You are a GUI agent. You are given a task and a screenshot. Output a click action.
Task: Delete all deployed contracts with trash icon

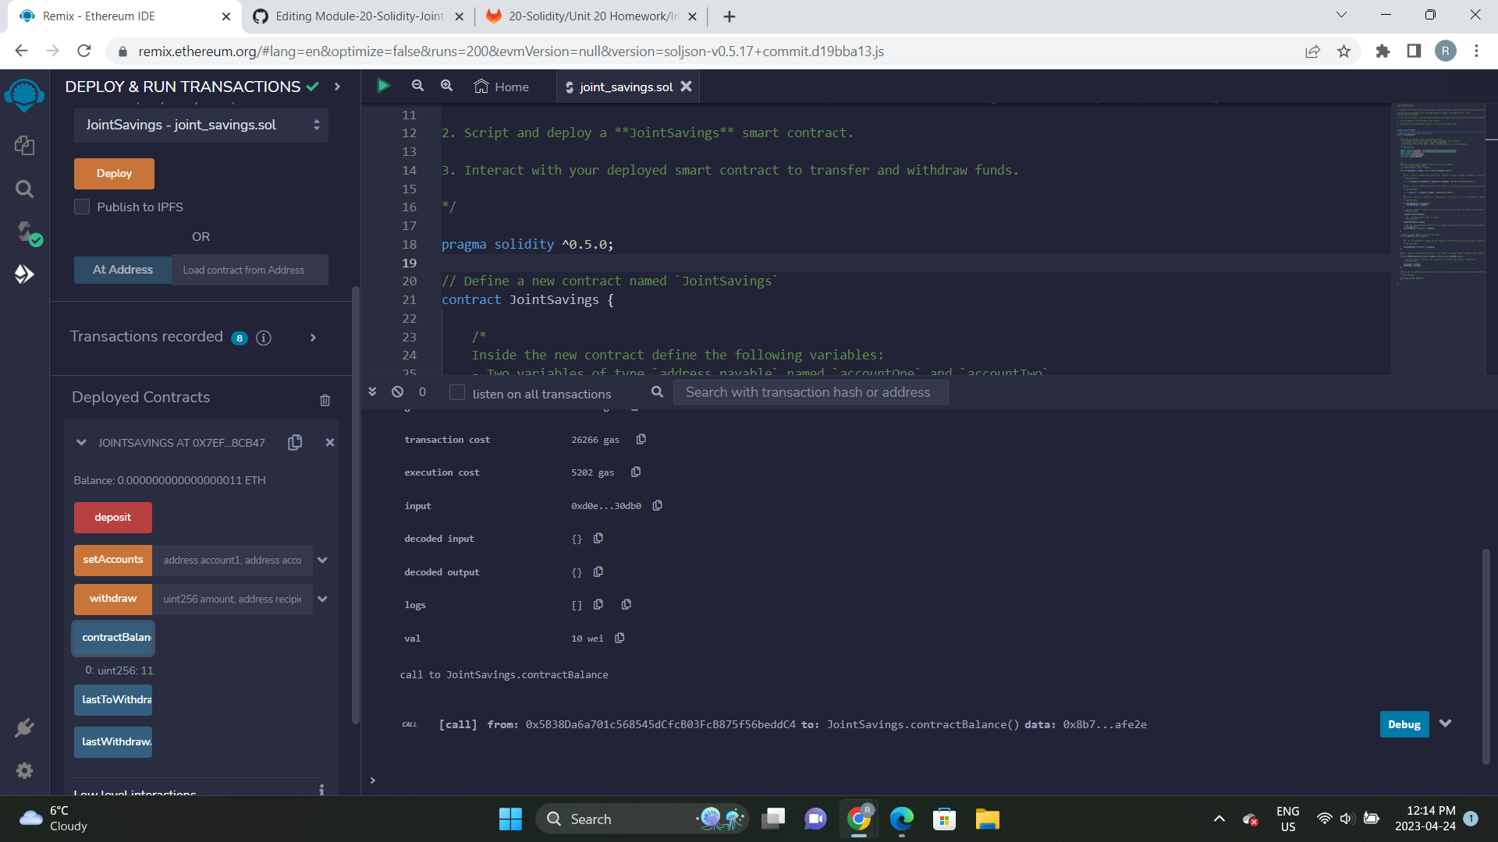tap(325, 400)
